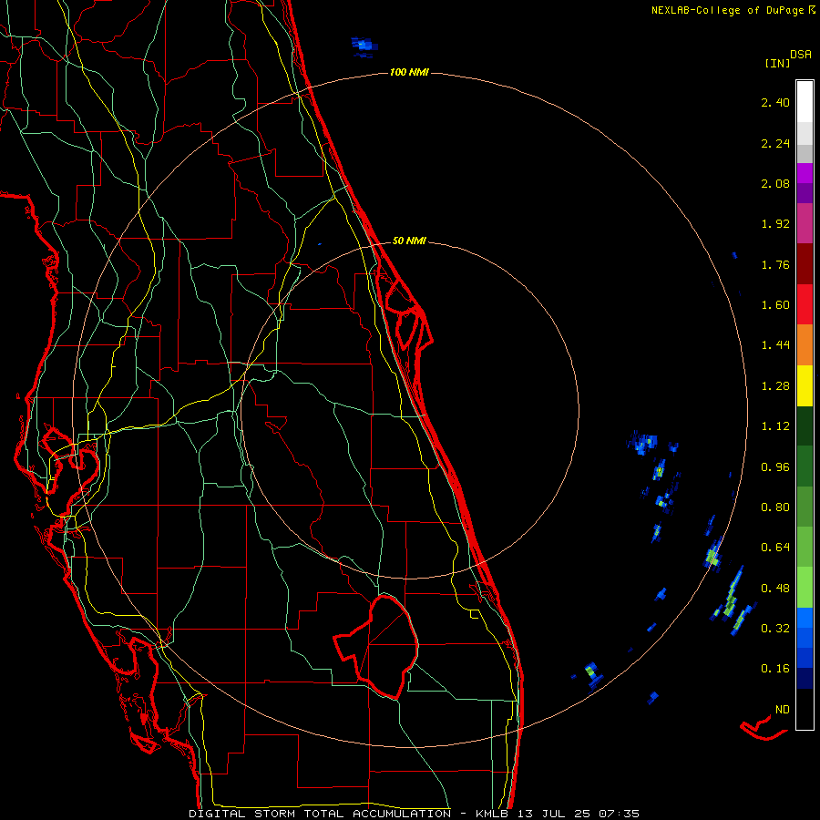Screen dimensions: 820x820
Task: Click the ND legend label
Action: (783, 710)
